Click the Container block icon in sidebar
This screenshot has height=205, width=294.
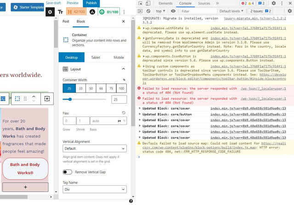66,40
